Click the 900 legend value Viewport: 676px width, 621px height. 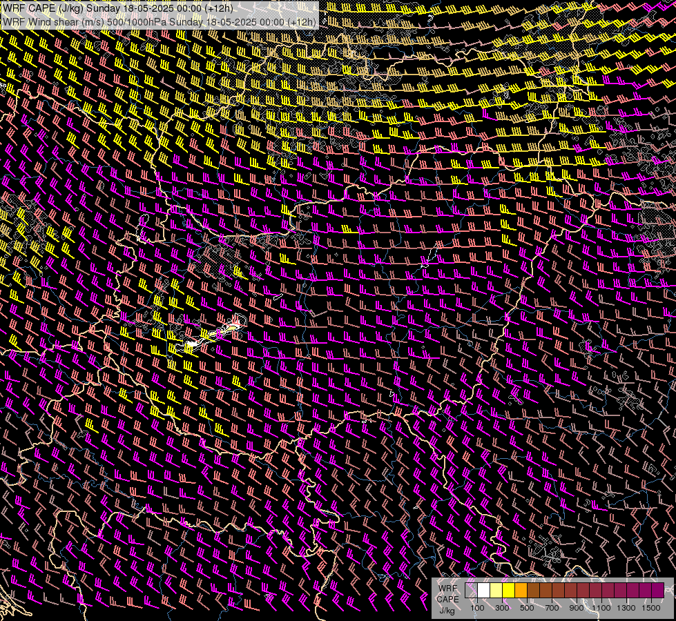tap(577, 608)
